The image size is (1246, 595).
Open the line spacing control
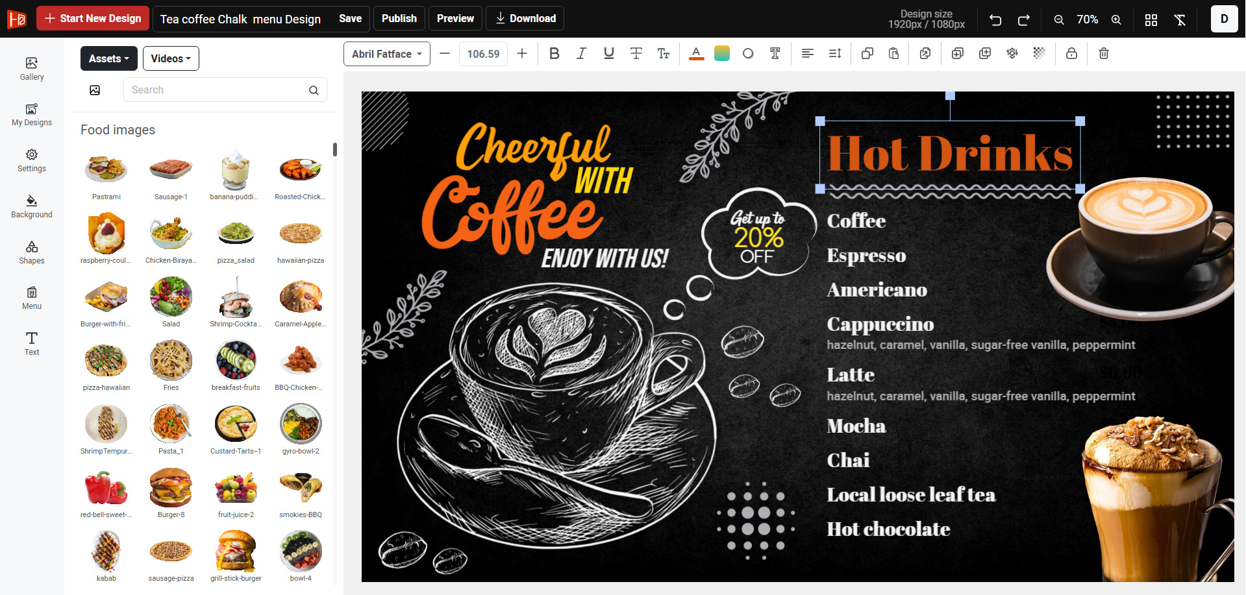coord(834,53)
